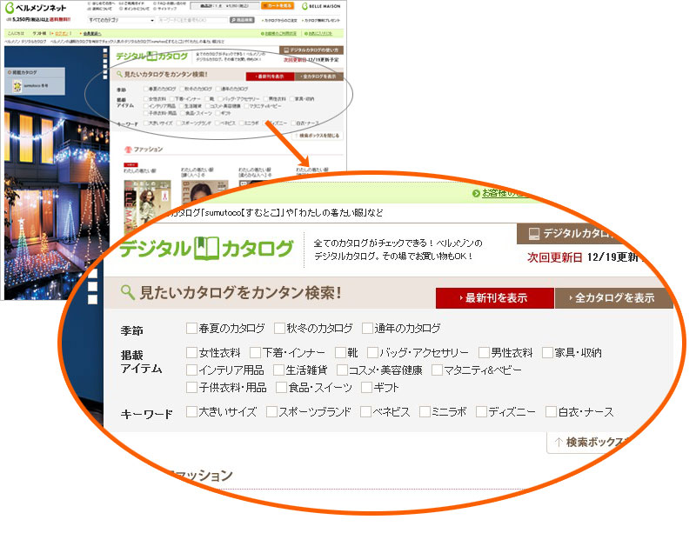696x533 pixels.
Task: Check 通年のカタログ in the enlarged view
Action: pos(367,329)
